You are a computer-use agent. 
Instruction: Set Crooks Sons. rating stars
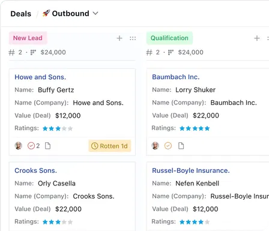point(58,222)
